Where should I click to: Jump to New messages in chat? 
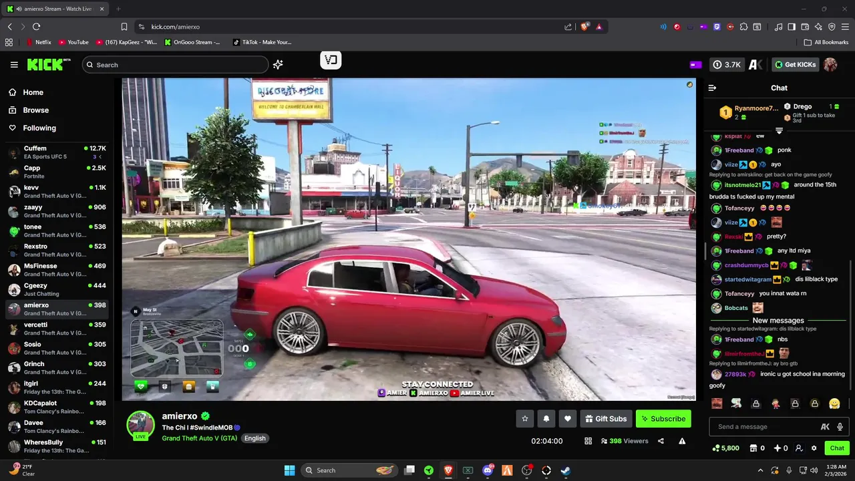click(x=778, y=321)
